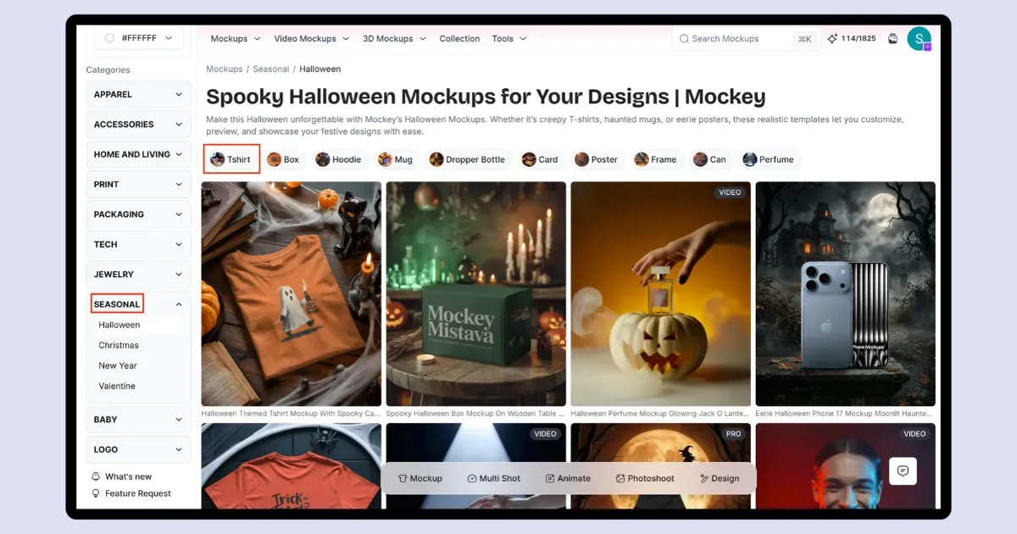Click the Seasonal breadcrumb link
Screen dimensions: 1017x534
click(271, 69)
